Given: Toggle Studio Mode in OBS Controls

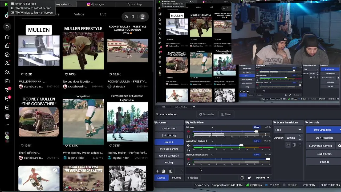Looking at the screenshot, I should pyautogui.click(x=324, y=154).
